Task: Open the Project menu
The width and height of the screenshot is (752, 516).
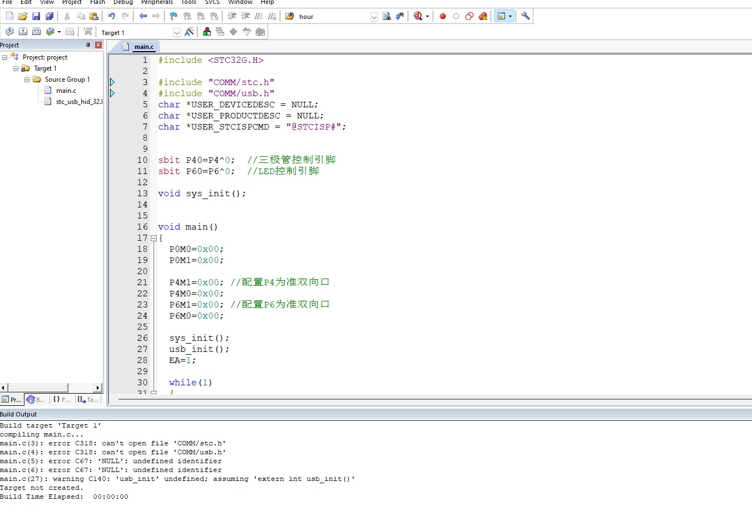Action: tap(72, 2)
